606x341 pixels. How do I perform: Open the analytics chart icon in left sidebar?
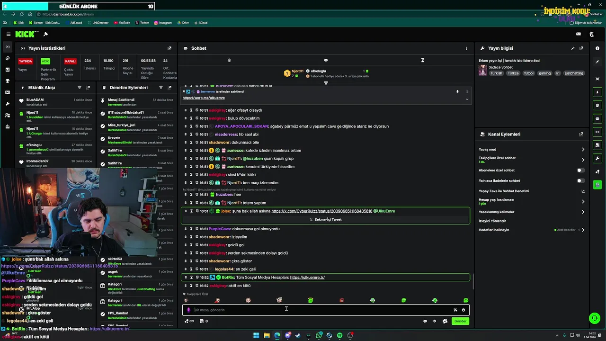pos(7,70)
